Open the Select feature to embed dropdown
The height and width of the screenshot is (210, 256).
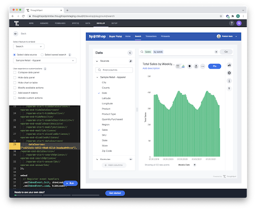28,47
